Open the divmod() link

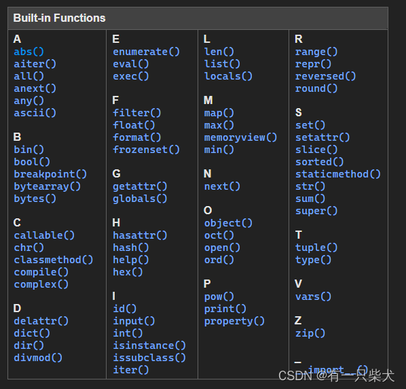(38, 358)
